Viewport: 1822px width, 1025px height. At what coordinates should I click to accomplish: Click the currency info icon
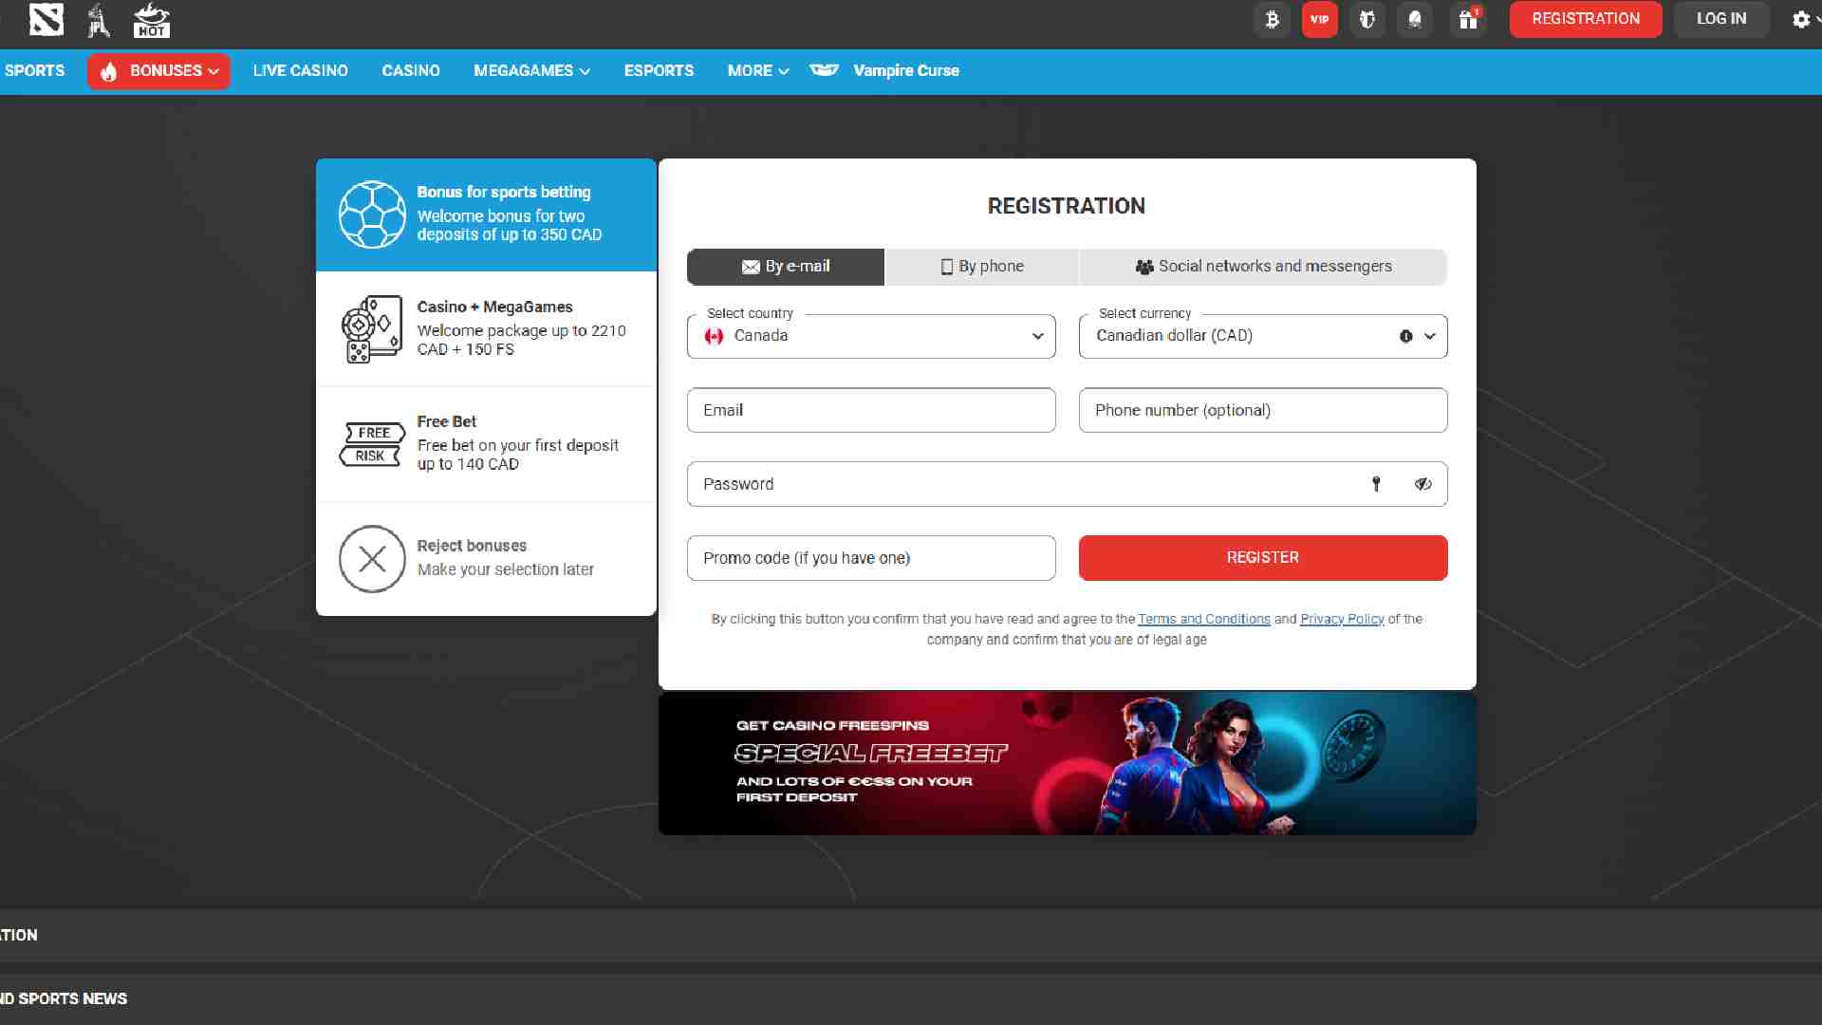(1405, 336)
